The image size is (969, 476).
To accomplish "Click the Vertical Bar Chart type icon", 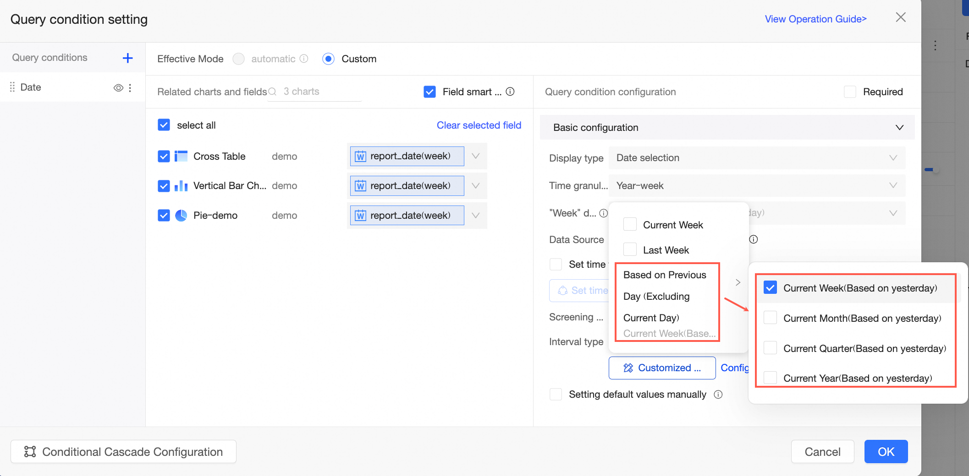I will (x=181, y=186).
